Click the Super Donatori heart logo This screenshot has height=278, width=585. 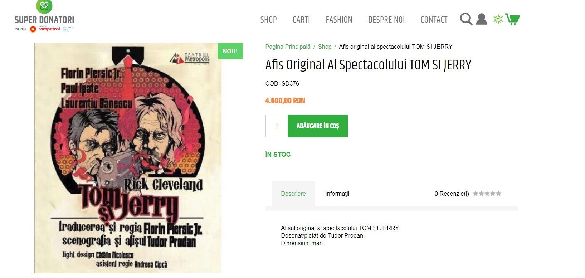point(44,6)
